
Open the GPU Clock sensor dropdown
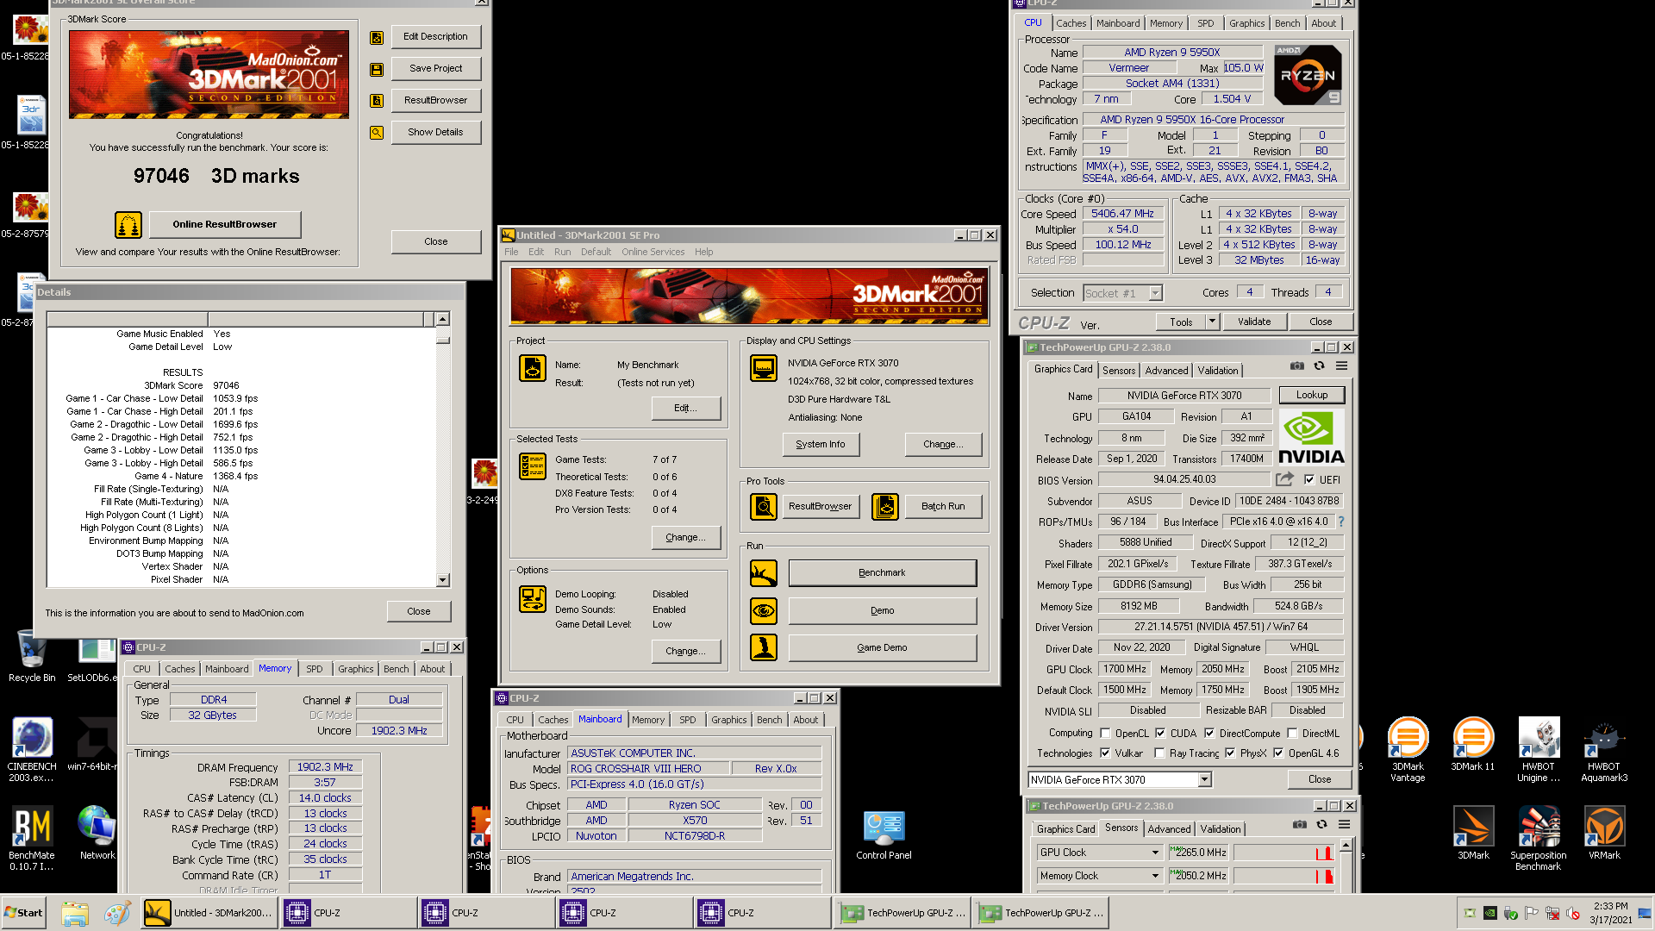click(x=1155, y=853)
